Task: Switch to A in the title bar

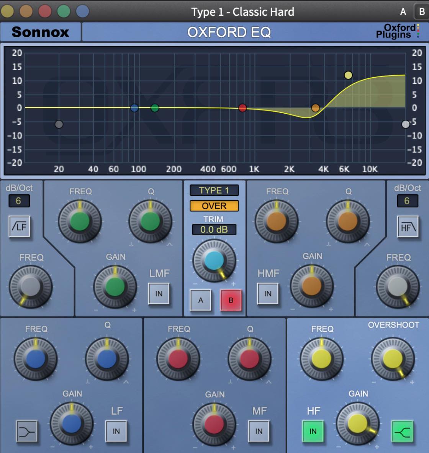Action: [x=403, y=12]
